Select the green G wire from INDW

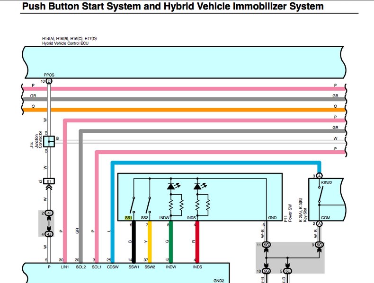171,242
